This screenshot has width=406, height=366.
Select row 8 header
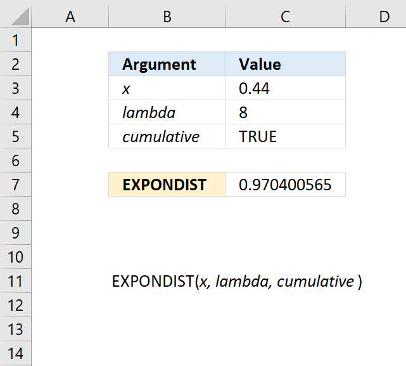coord(16,209)
